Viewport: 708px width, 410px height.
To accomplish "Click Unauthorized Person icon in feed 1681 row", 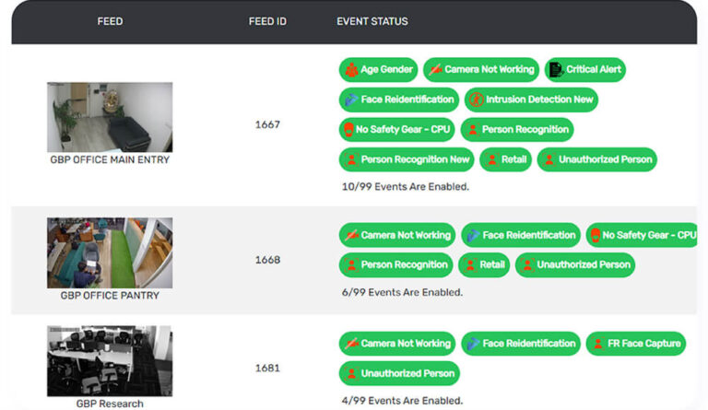I will click(350, 373).
